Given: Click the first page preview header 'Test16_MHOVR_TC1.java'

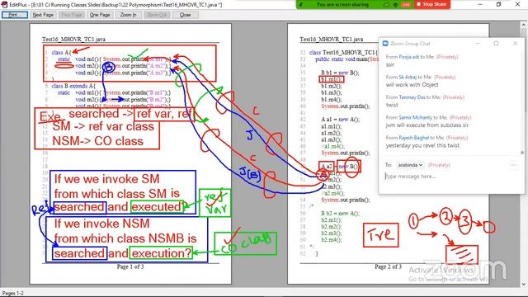Looking at the screenshot, I should tap(73, 39).
